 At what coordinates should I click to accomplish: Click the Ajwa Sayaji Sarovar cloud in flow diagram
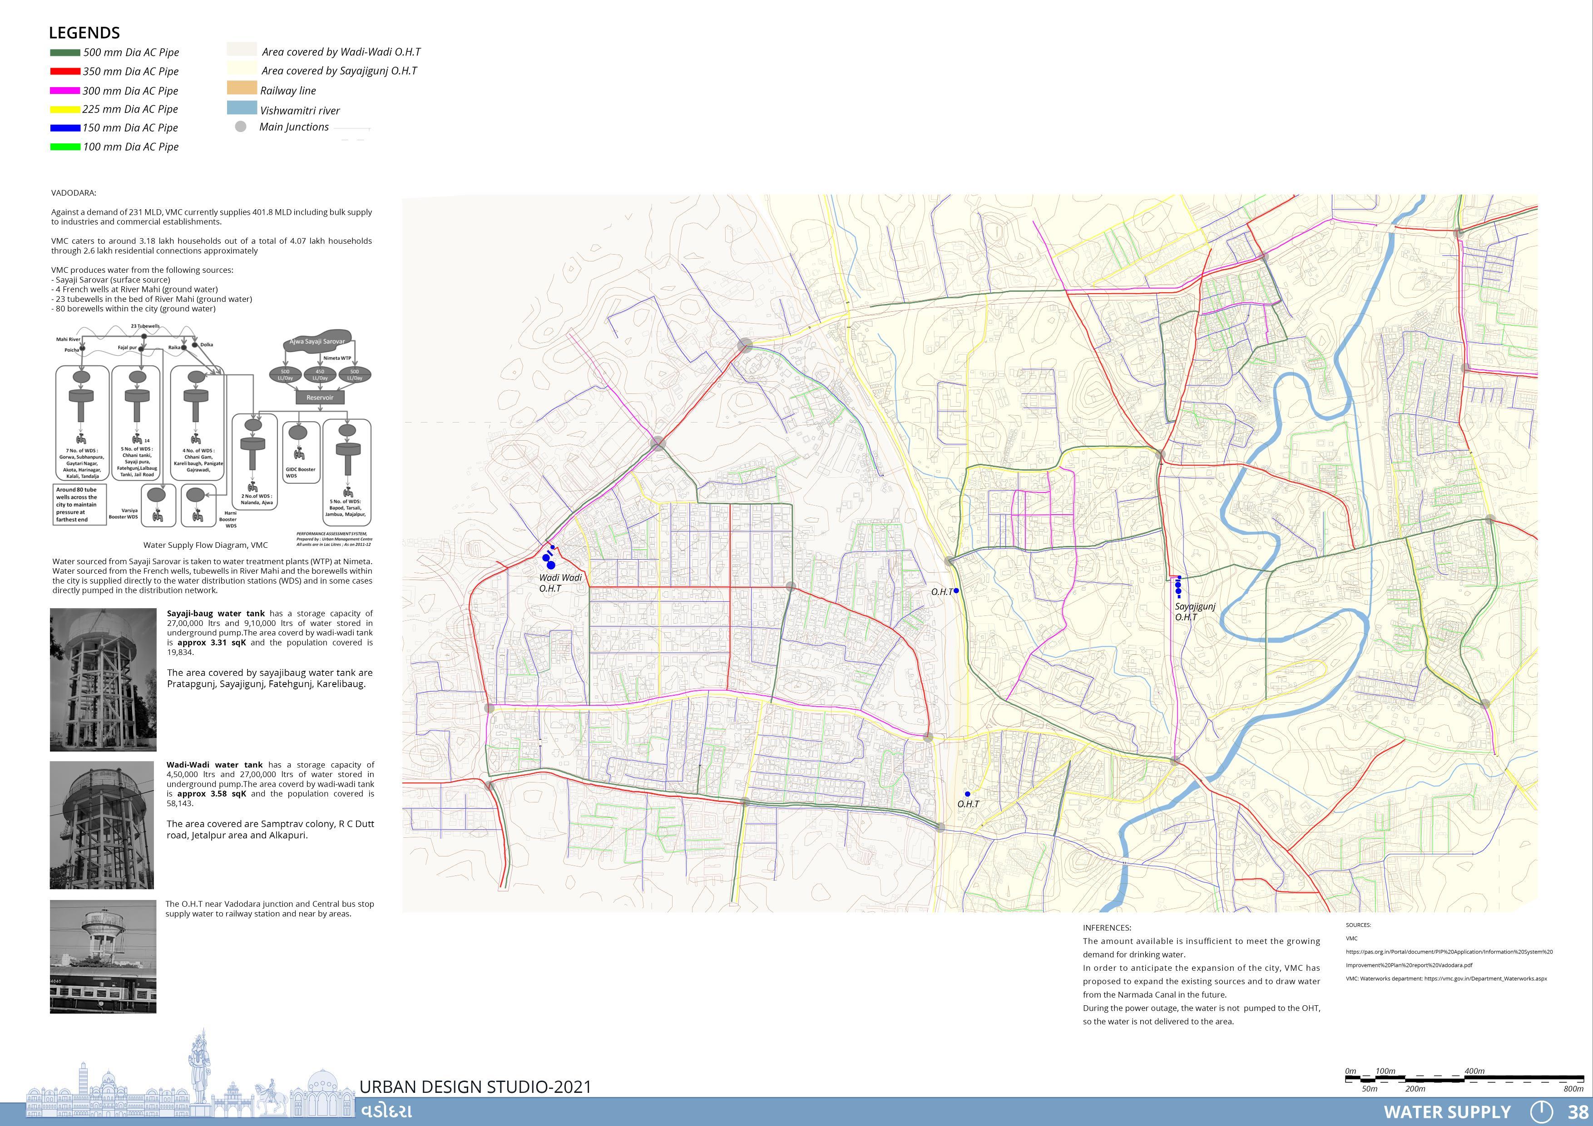(x=317, y=343)
